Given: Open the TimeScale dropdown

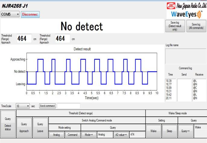Looking at the screenshot, I should (23, 106).
